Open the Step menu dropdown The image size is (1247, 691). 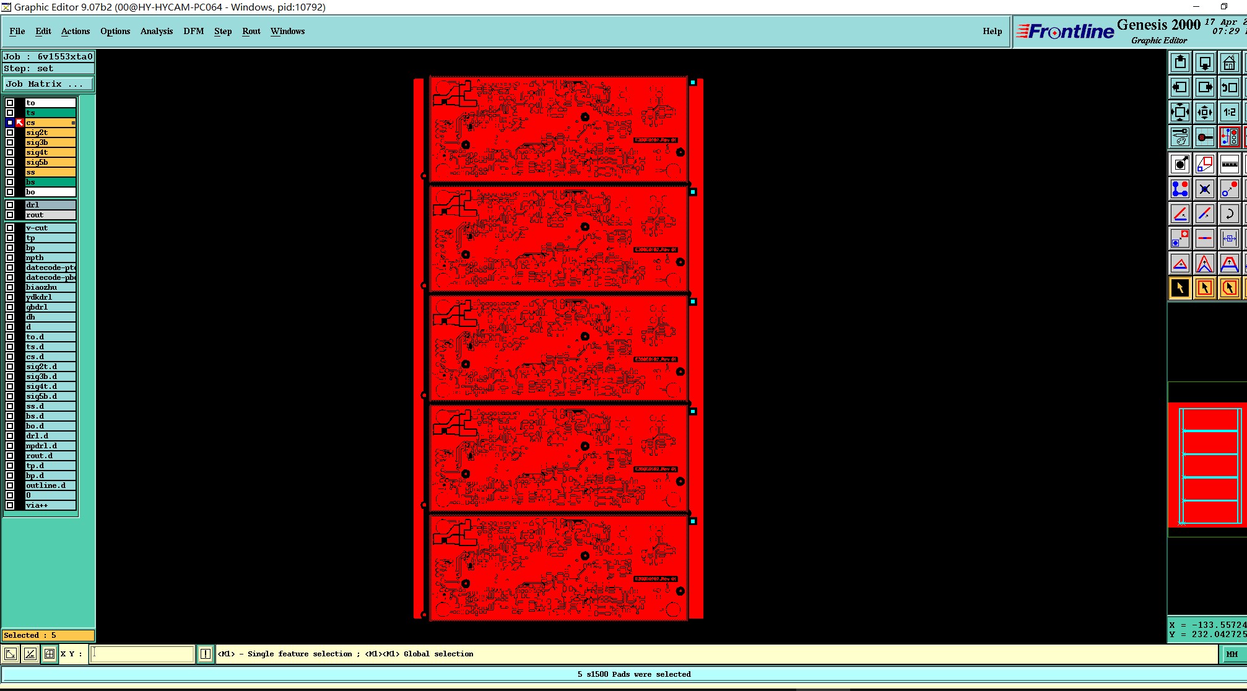tap(222, 31)
